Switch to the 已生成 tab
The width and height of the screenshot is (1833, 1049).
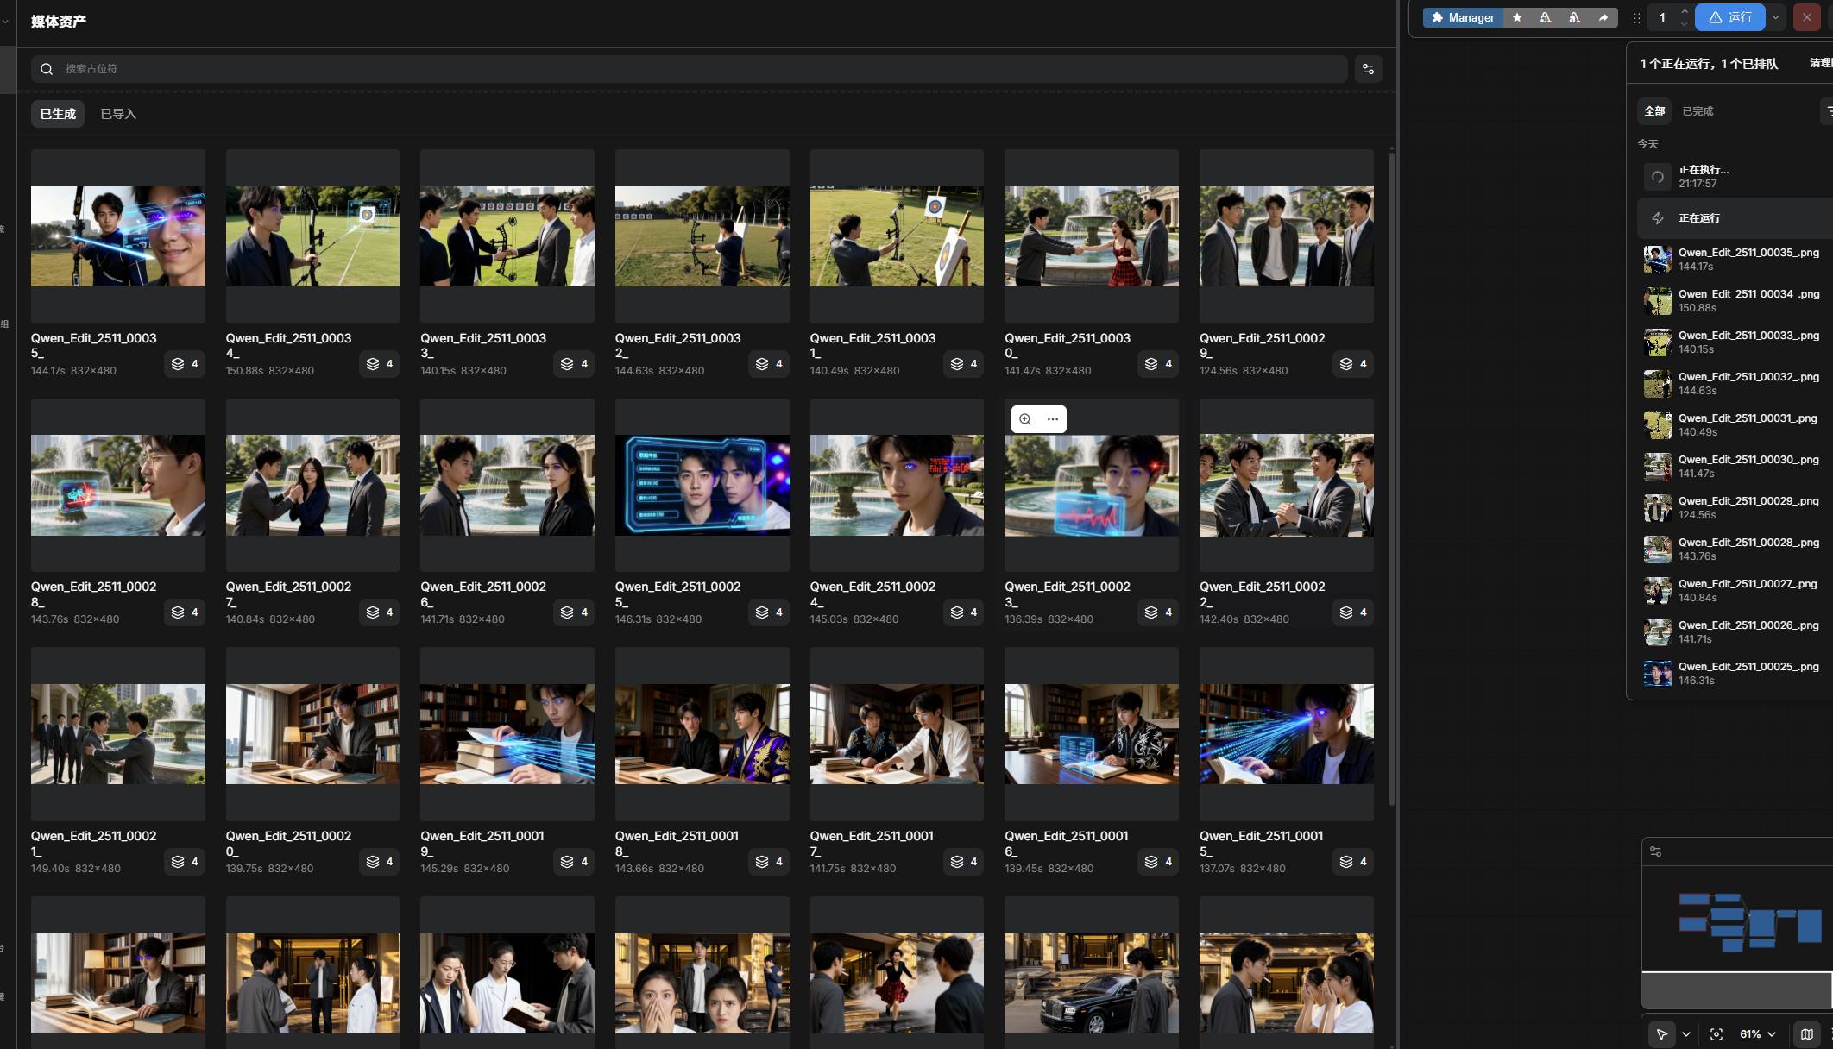[58, 114]
